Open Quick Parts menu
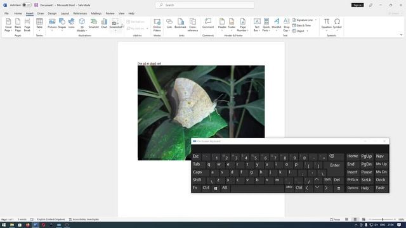This screenshot has height=228, width=406. [x=266, y=25]
